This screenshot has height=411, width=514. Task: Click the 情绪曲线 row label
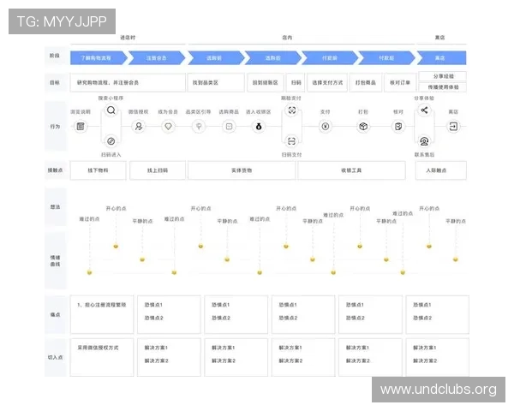[55, 261]
